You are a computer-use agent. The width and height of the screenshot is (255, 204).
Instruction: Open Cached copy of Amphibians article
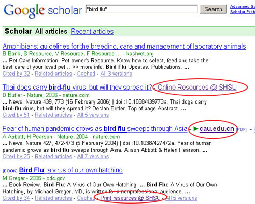coord(86,74)
